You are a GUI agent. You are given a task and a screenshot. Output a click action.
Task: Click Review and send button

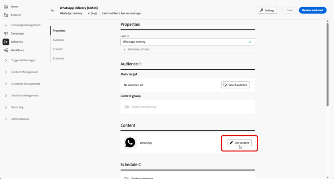coord(313,10)
